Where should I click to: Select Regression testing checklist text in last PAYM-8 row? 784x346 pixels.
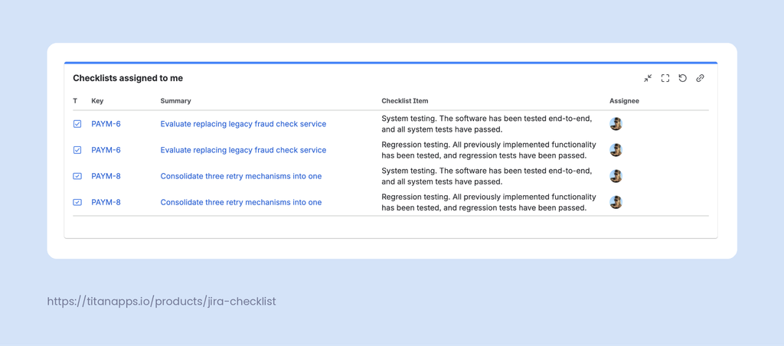(x=488, y=202)
